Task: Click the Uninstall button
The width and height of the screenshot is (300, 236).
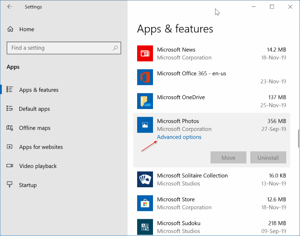Action: 268,157
